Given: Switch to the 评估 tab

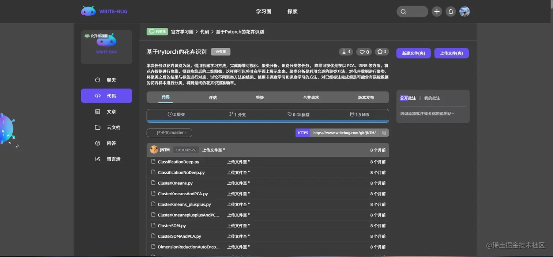Looking at the screenshot, I should pos(213,97).
